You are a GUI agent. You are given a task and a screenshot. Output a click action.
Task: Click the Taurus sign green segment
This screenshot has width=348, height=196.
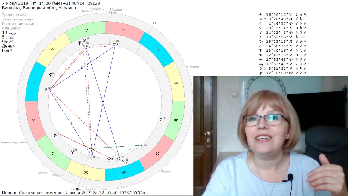(x=53, y=153)
